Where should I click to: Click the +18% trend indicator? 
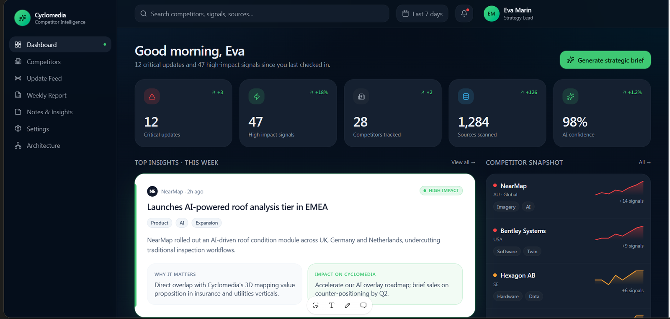pyautogui.click(x=319, y=92)
